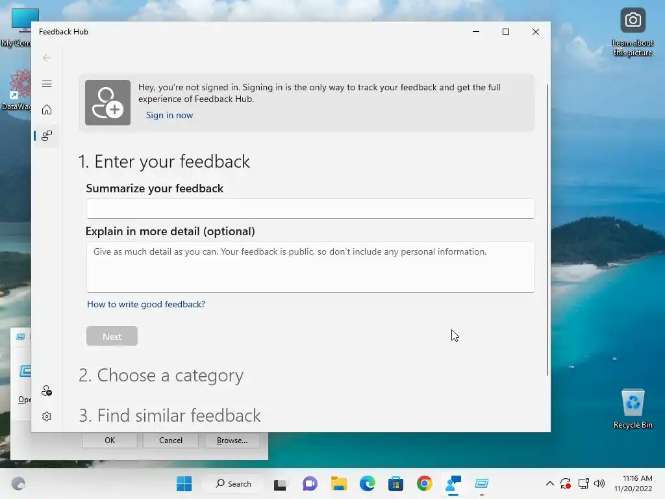Minimize the Feedback Hub window

pos(476,32)
